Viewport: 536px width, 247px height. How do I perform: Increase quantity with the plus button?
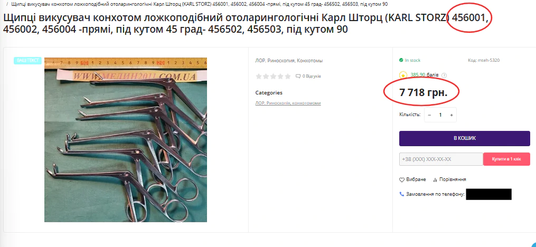coord(451,115)
